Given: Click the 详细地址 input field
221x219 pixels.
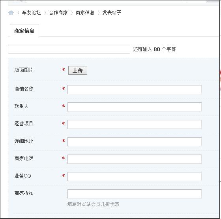Looking at the screenshot, I should tap(135, 142).
